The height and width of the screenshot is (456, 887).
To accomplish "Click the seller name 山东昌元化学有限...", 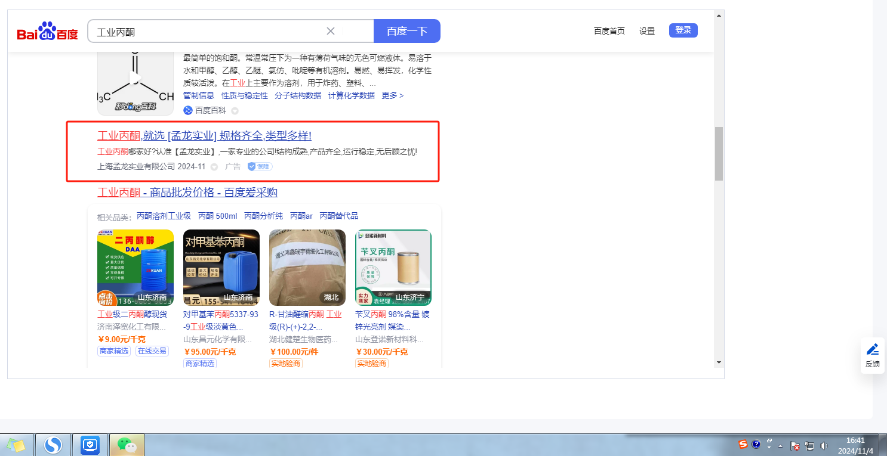I will (218, 339).
